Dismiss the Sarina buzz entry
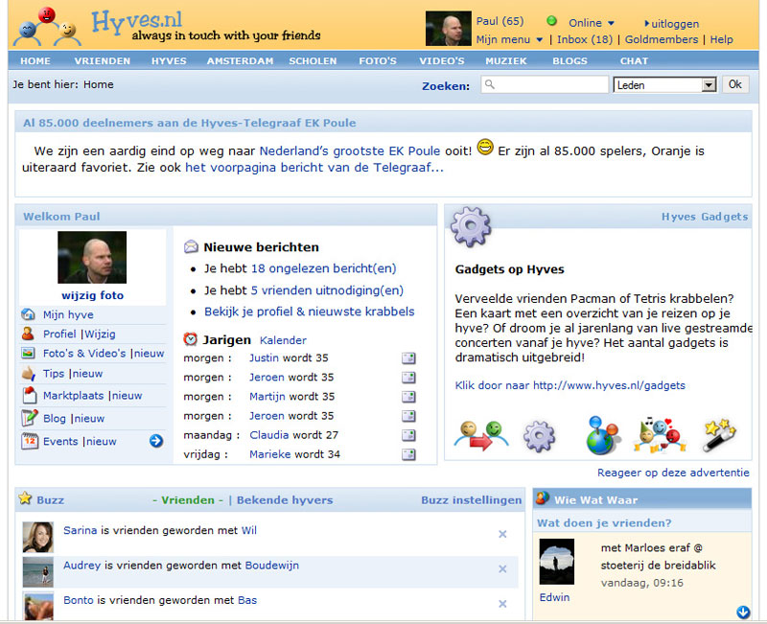767x624 pixels. pyautogui.click(x=502, y=534)
